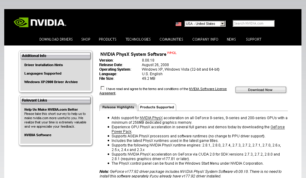Open the Download Drivers menu
The image size is (306, 178).
coord(56,39)
